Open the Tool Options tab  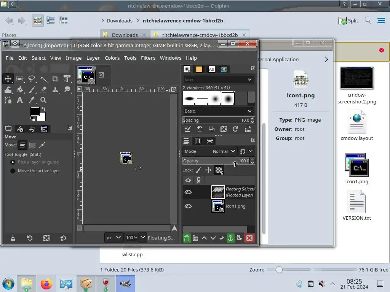pyautogui.click(x=8, y=129)
